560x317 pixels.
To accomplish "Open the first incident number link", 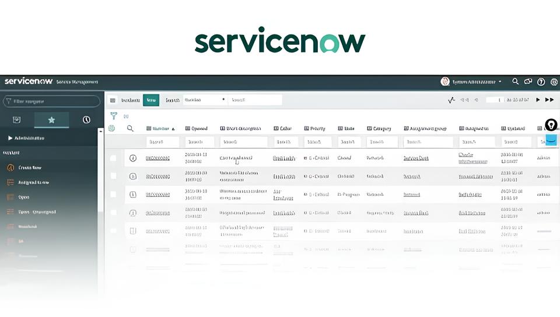I will pos(157,158).
